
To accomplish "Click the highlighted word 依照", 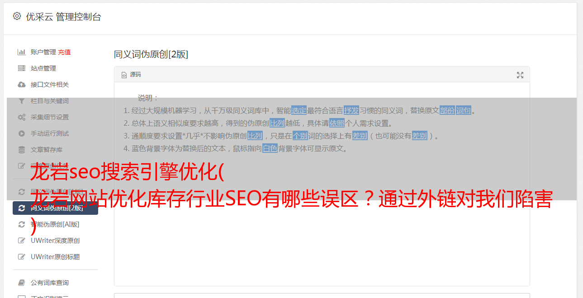I will 337,123.
